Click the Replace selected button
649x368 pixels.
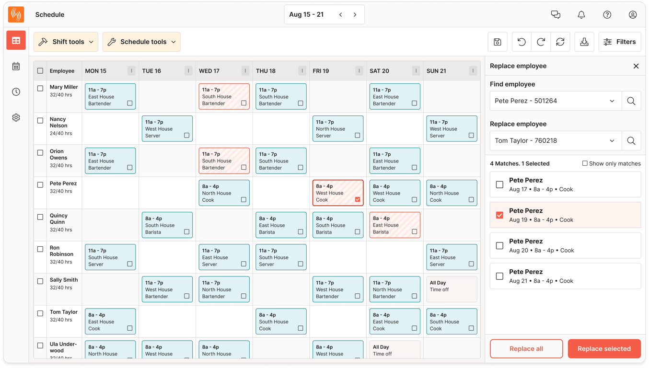(604, 349)
